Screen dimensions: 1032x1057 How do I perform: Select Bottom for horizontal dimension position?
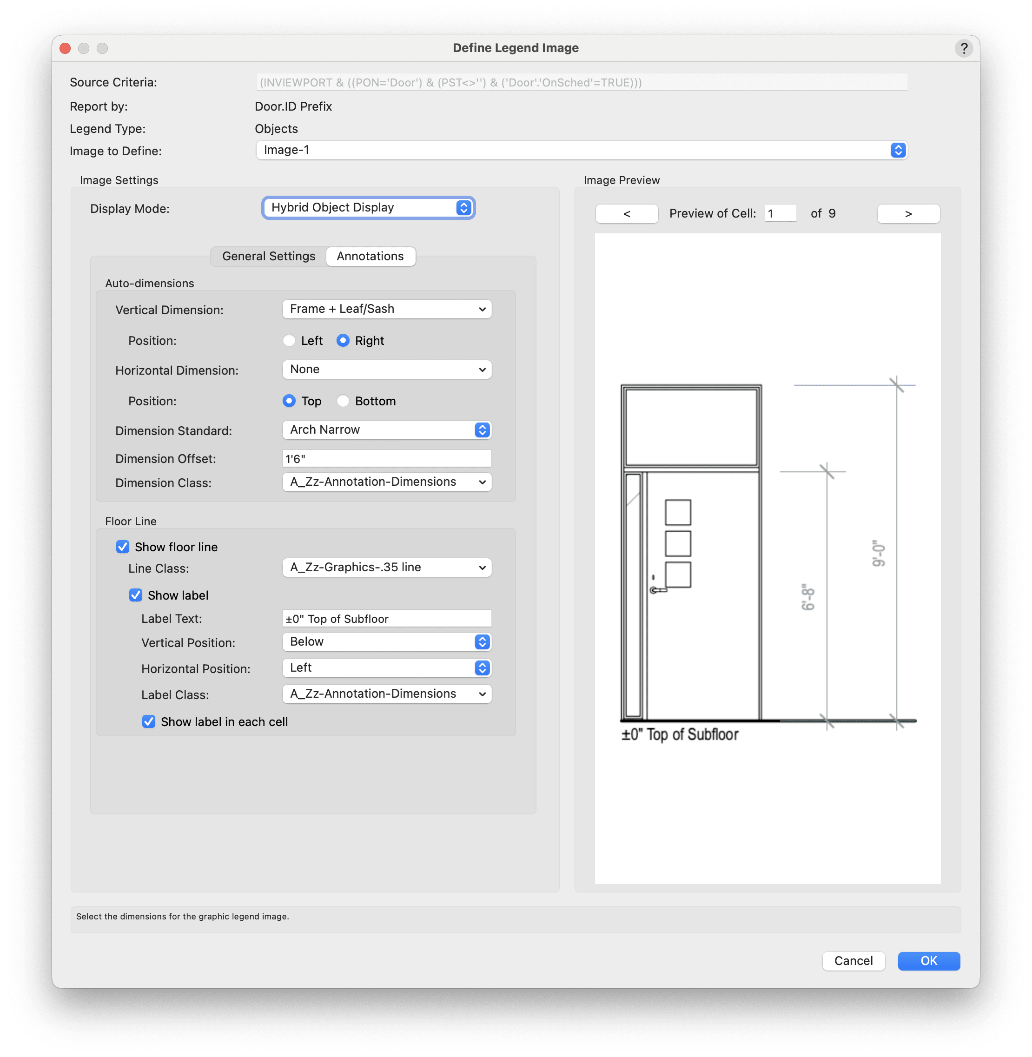(x=343, y=401)
